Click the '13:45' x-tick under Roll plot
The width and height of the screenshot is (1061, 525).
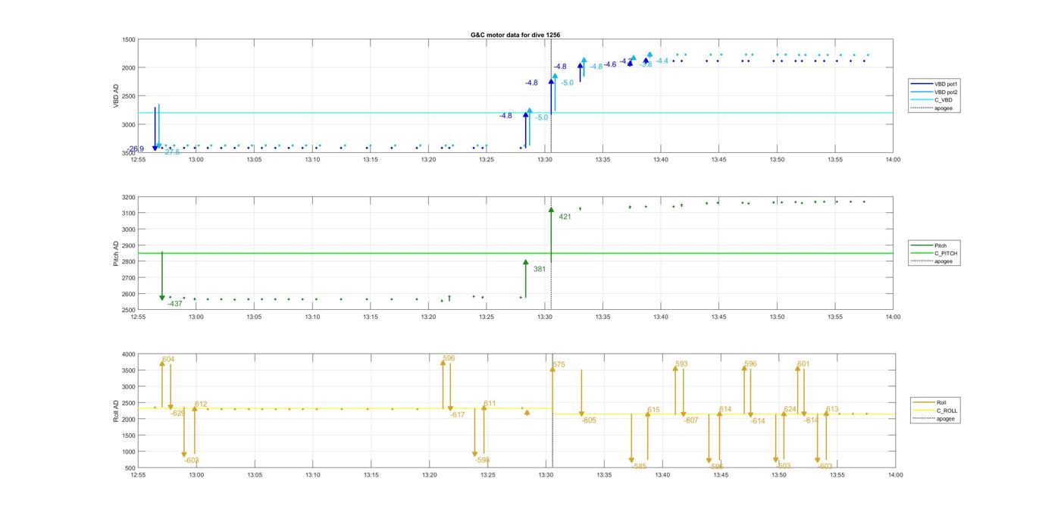721,475
